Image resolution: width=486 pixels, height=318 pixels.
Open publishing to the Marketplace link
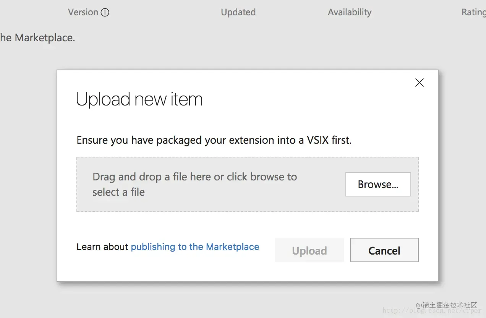[195, 247]
